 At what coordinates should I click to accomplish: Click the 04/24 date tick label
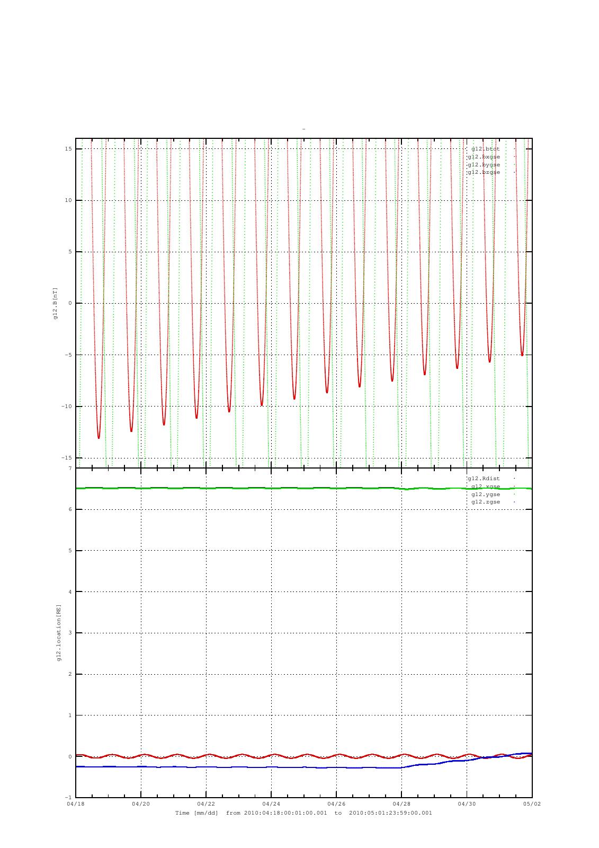tap(271, 804)
